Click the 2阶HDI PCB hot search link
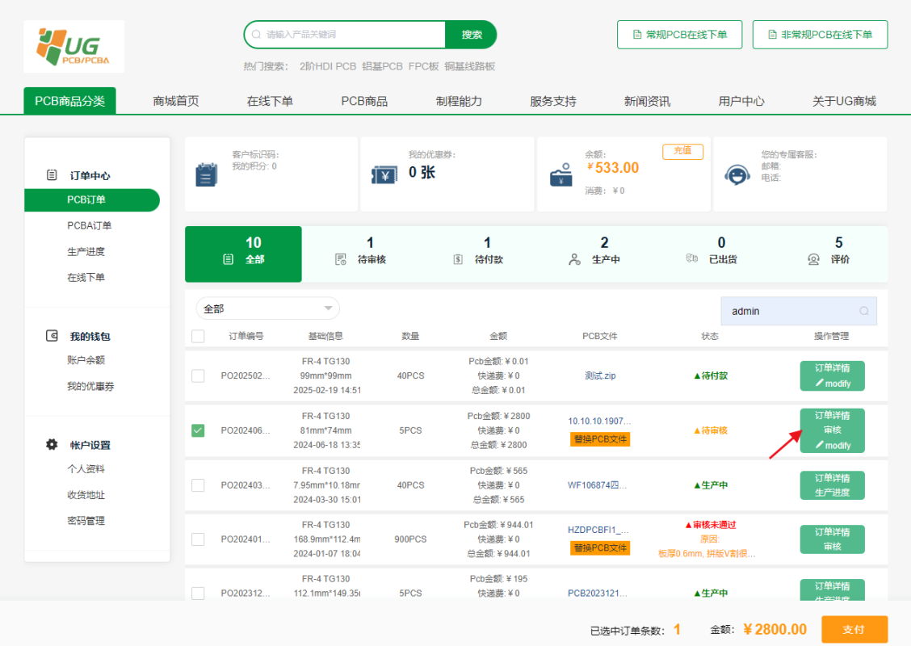 point(328,66)
